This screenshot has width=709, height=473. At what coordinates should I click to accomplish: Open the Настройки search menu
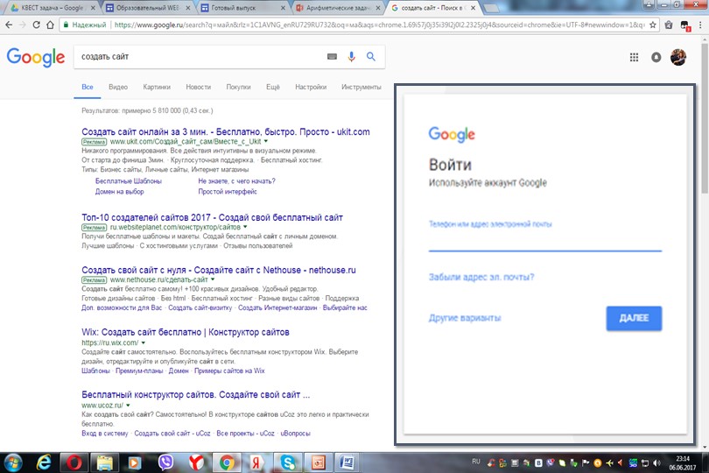tap(311, 87)
